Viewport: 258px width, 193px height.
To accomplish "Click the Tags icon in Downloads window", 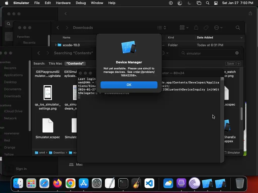I will pos(206,28).
